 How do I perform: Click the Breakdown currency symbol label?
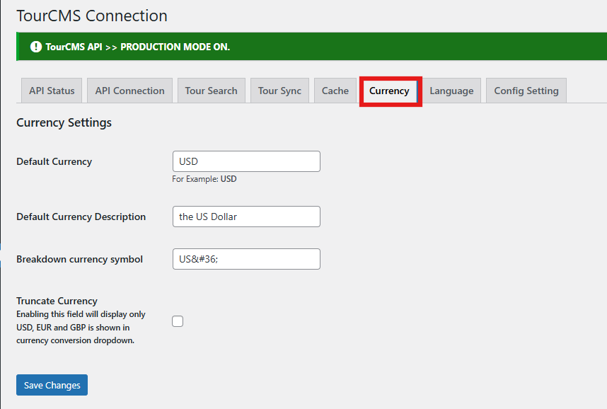coord(79,259)
